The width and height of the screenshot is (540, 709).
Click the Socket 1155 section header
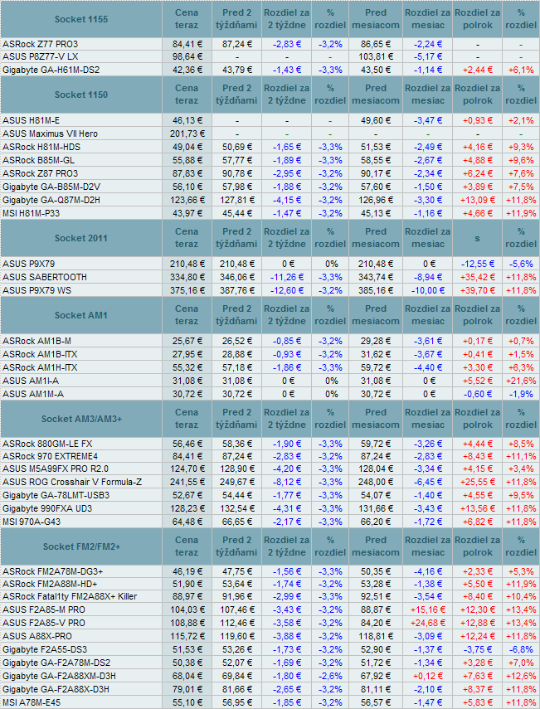[x=81, y=19]
